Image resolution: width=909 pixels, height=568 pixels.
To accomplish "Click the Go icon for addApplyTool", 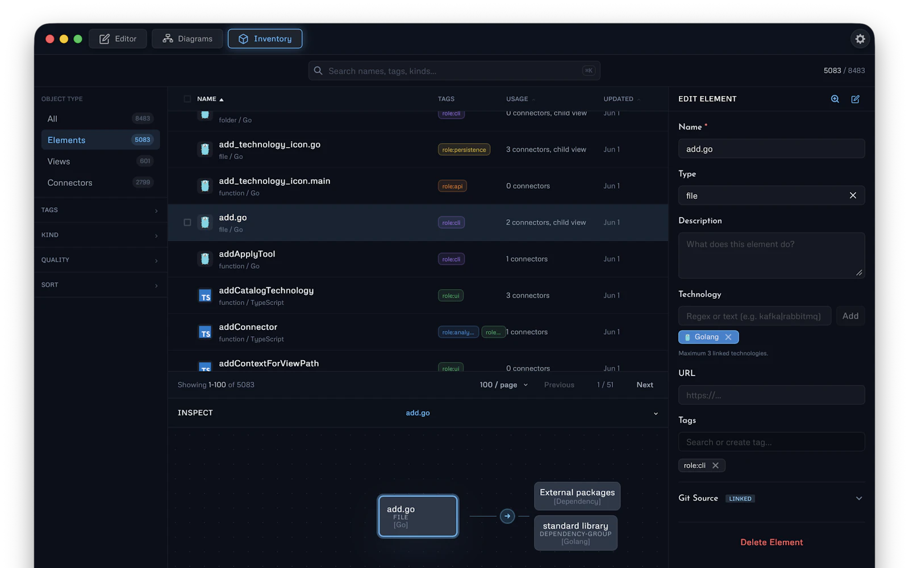I will [x=205, y=258].
